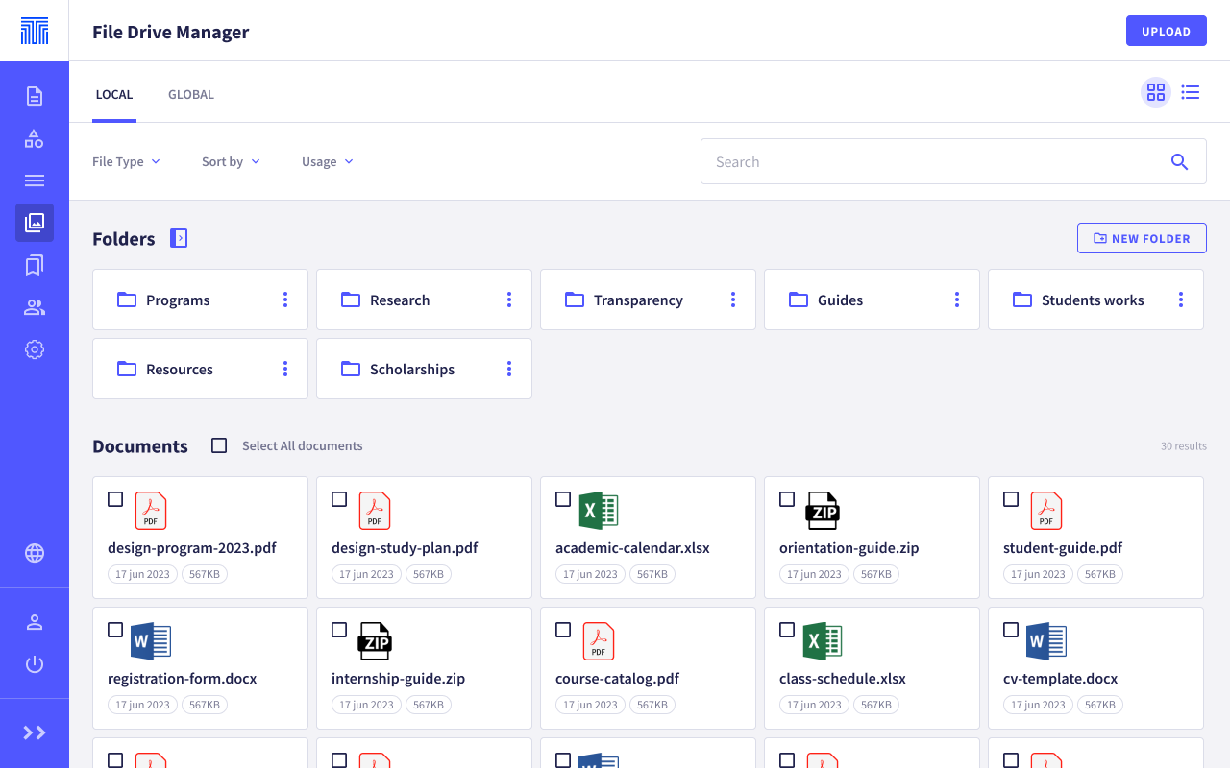Image resolution: width=1230 pixels, height=768 pixels.
Task: Open the users icon in sidebar
Action: [x=35, y=307]
